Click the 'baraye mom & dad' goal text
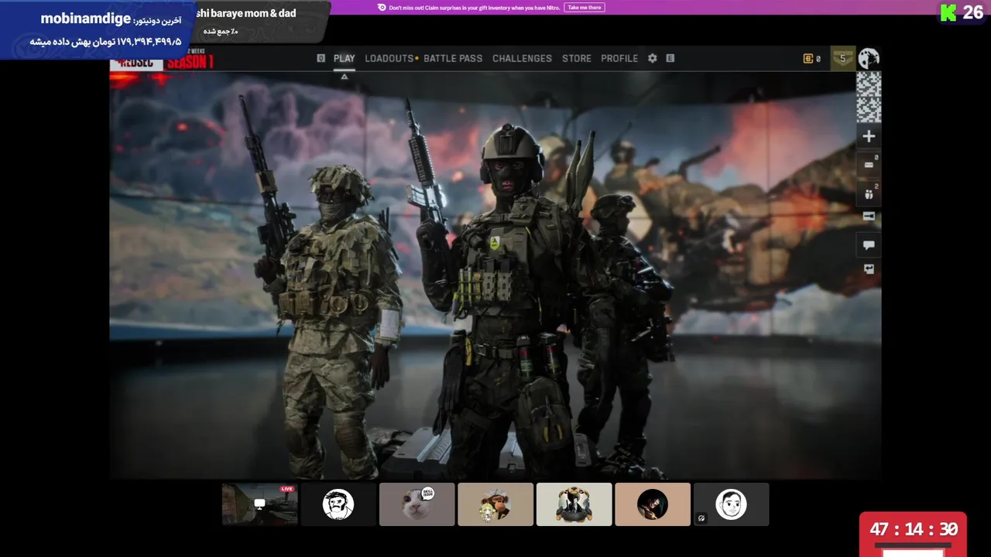 tap(253, 13)
